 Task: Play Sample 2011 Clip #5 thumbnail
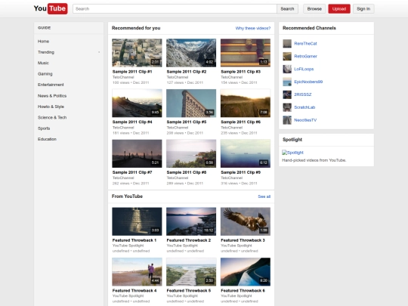[x=191, y=104]
